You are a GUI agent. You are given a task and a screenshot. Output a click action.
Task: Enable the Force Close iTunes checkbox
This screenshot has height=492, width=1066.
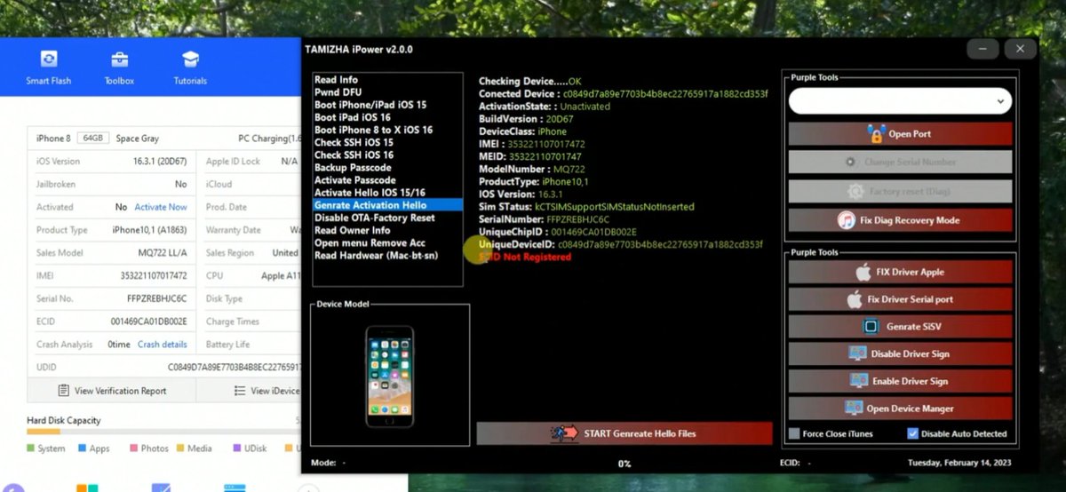click(x=794, y=434)
